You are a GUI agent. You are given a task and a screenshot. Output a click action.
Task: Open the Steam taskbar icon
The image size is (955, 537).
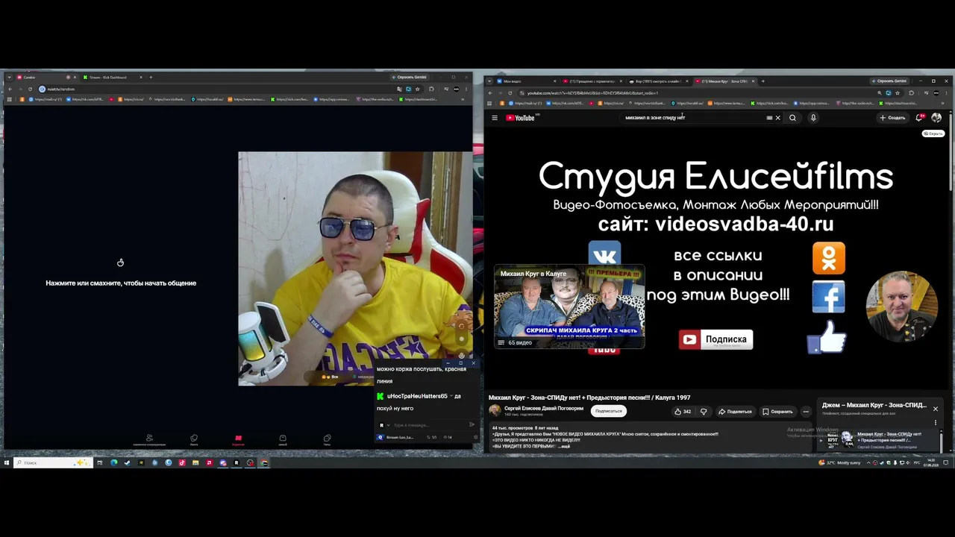(x=127, y=462)
